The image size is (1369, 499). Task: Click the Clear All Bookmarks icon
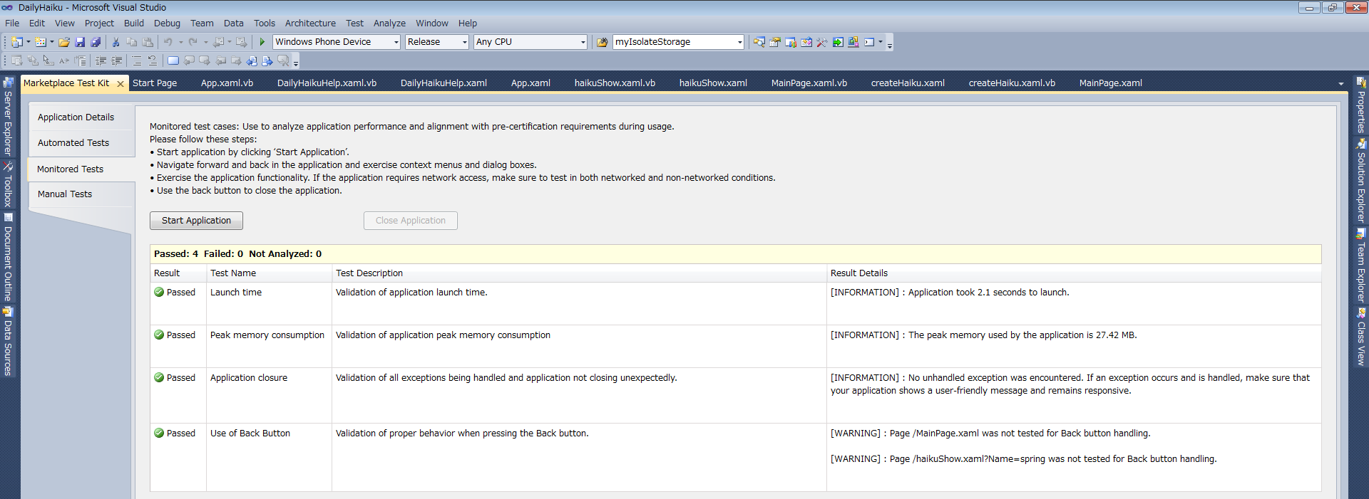coord(283,61)
